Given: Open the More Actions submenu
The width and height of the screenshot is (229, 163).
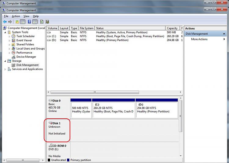Looking at the screenshot, I should click(x=206, y=39).
